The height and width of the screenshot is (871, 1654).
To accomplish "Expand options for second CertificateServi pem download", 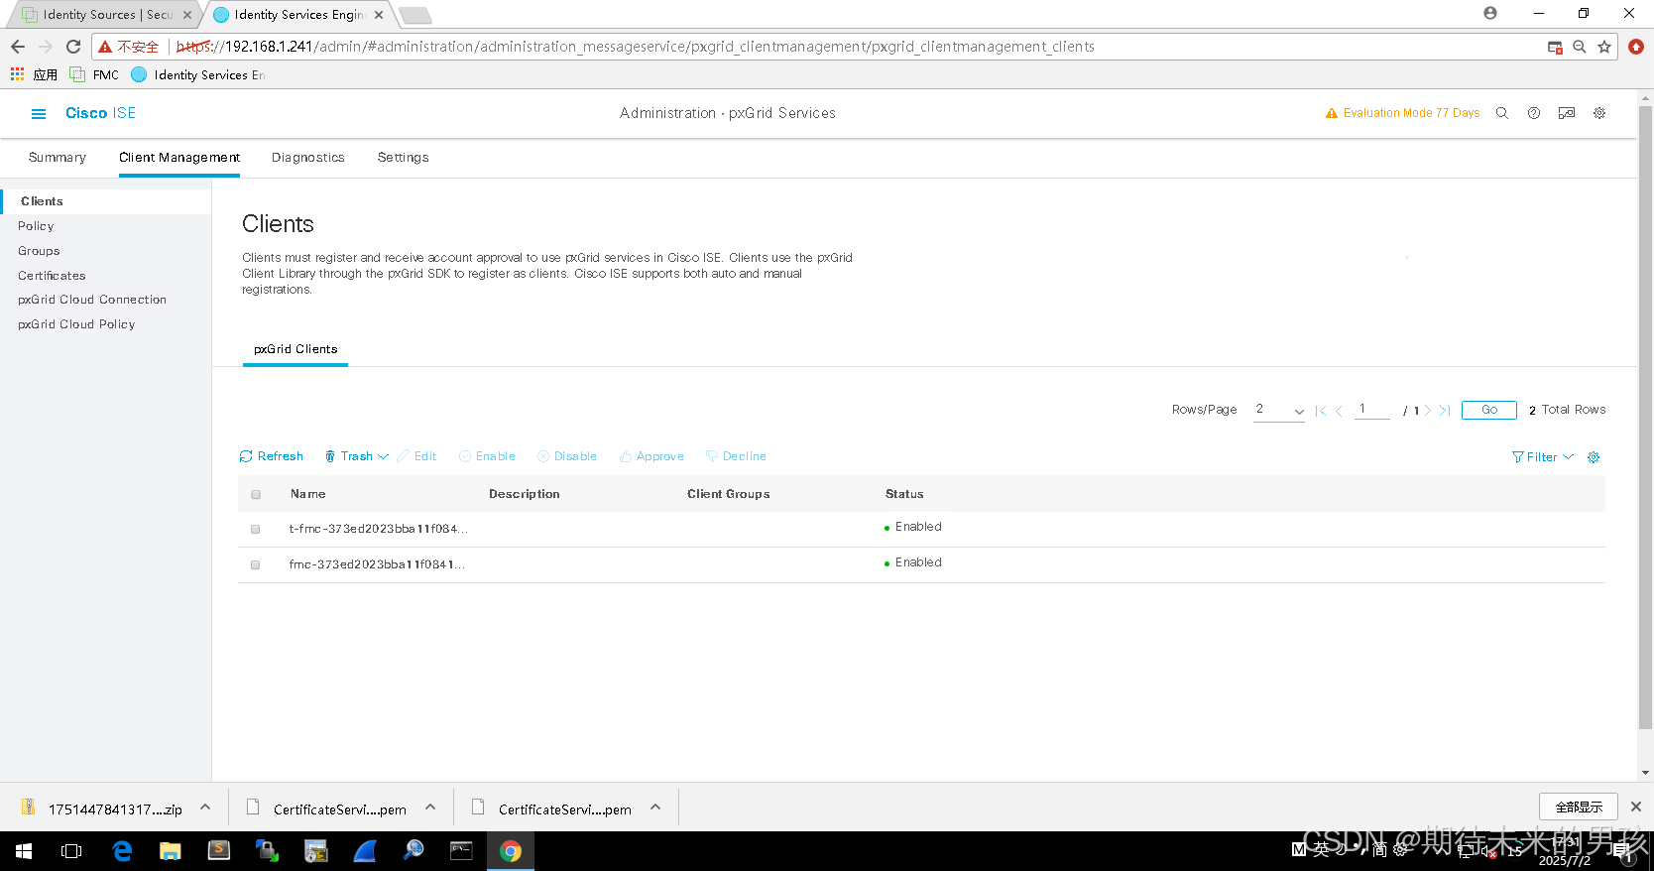I will click(x=655, y=808).
